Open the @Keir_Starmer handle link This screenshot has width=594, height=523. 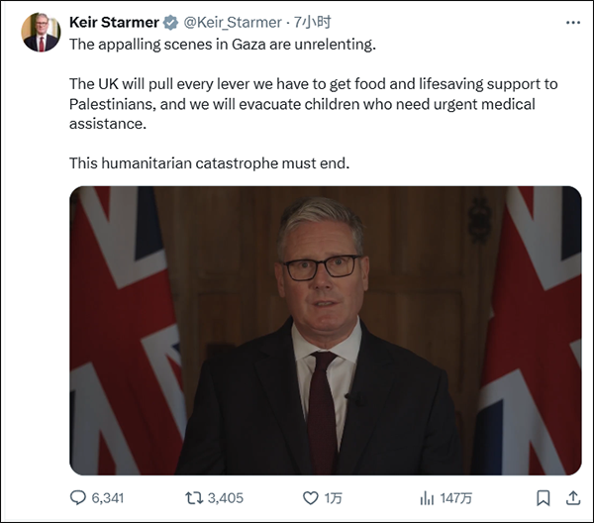[x=234, y=22]
